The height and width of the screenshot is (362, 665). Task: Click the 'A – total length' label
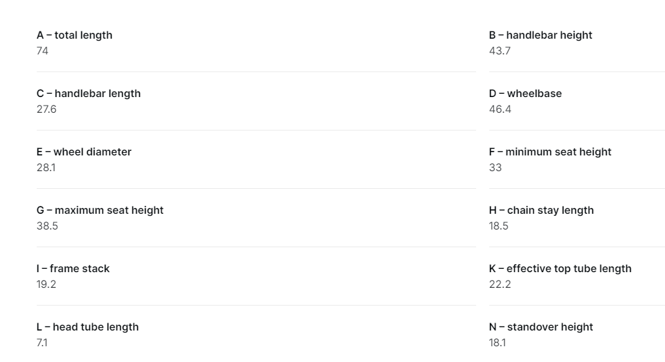[74, 35]
